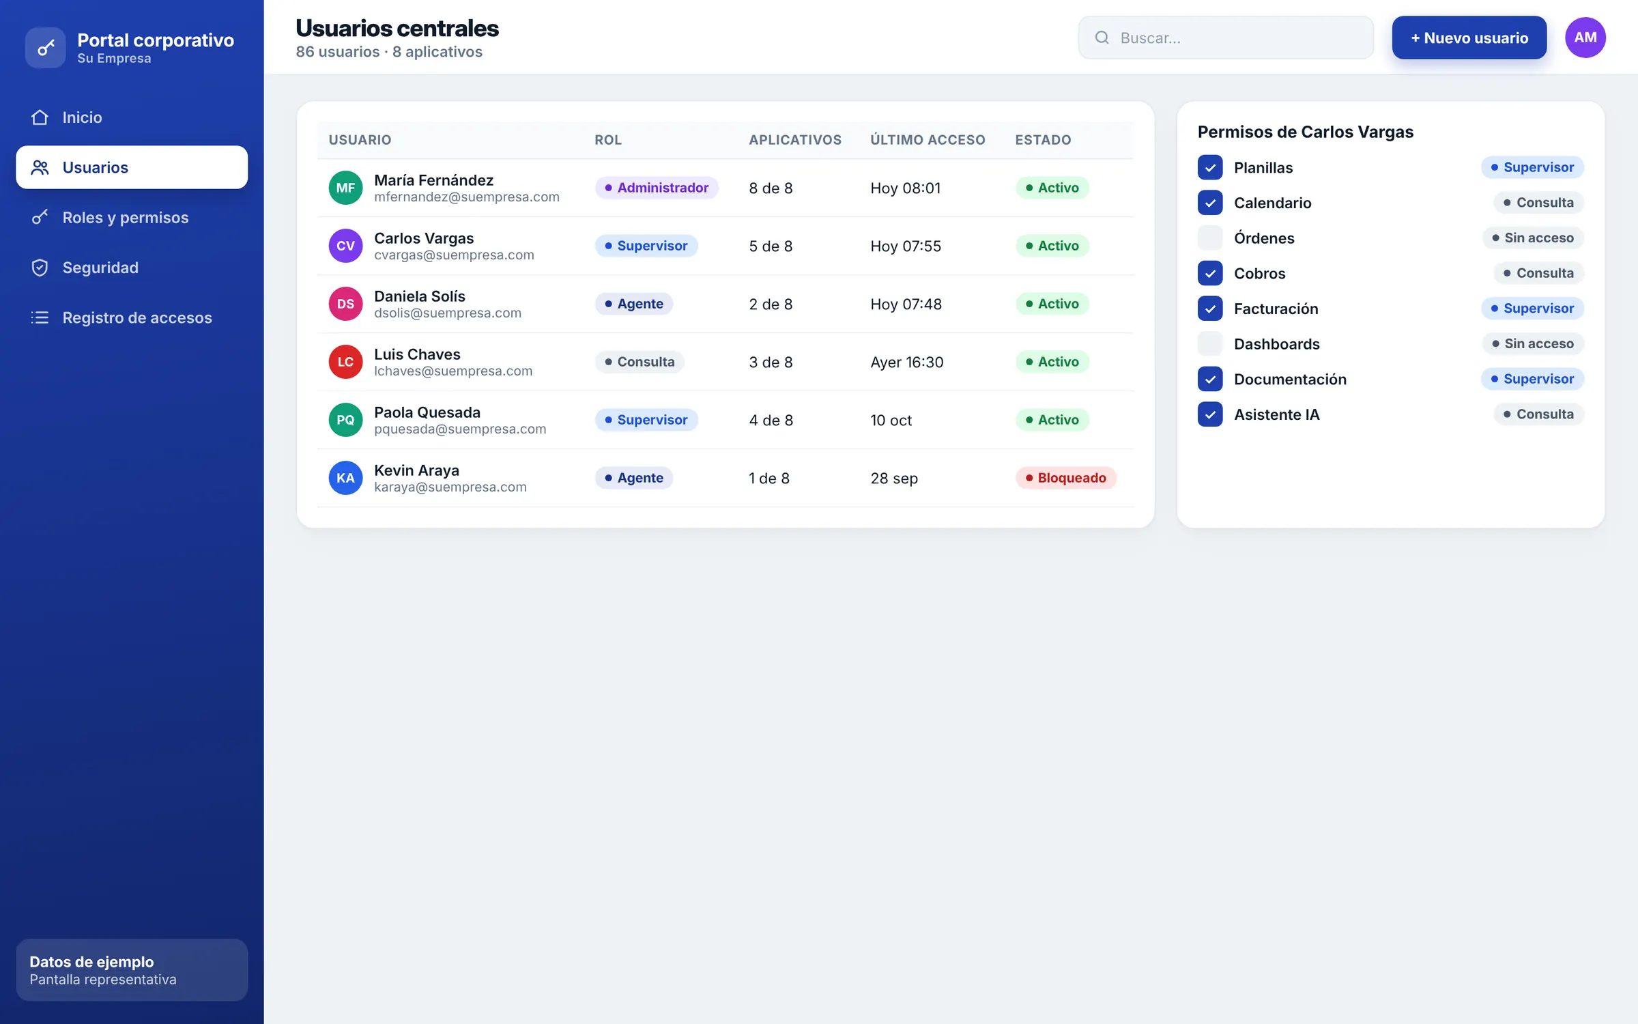
Task: Click the '2 de 8' aplicativos cell
Action: [771, 304]
